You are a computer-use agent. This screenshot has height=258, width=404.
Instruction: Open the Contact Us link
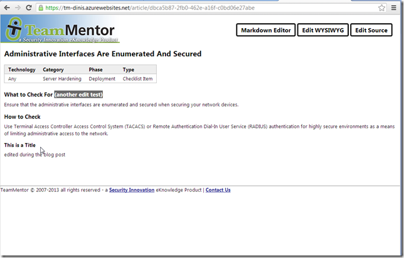[x=218, y=190]
